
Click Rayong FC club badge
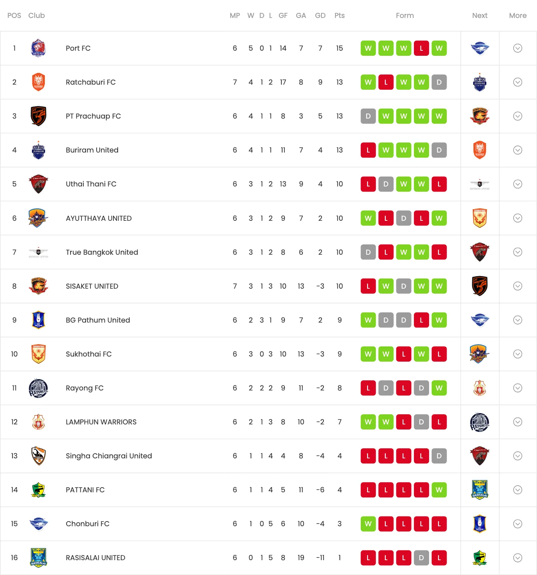[x=38, y=388]
